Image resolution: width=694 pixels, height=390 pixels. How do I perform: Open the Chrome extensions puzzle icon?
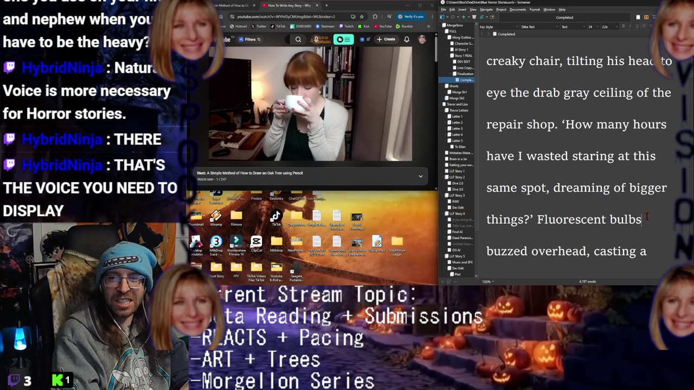tap(375, 17)
